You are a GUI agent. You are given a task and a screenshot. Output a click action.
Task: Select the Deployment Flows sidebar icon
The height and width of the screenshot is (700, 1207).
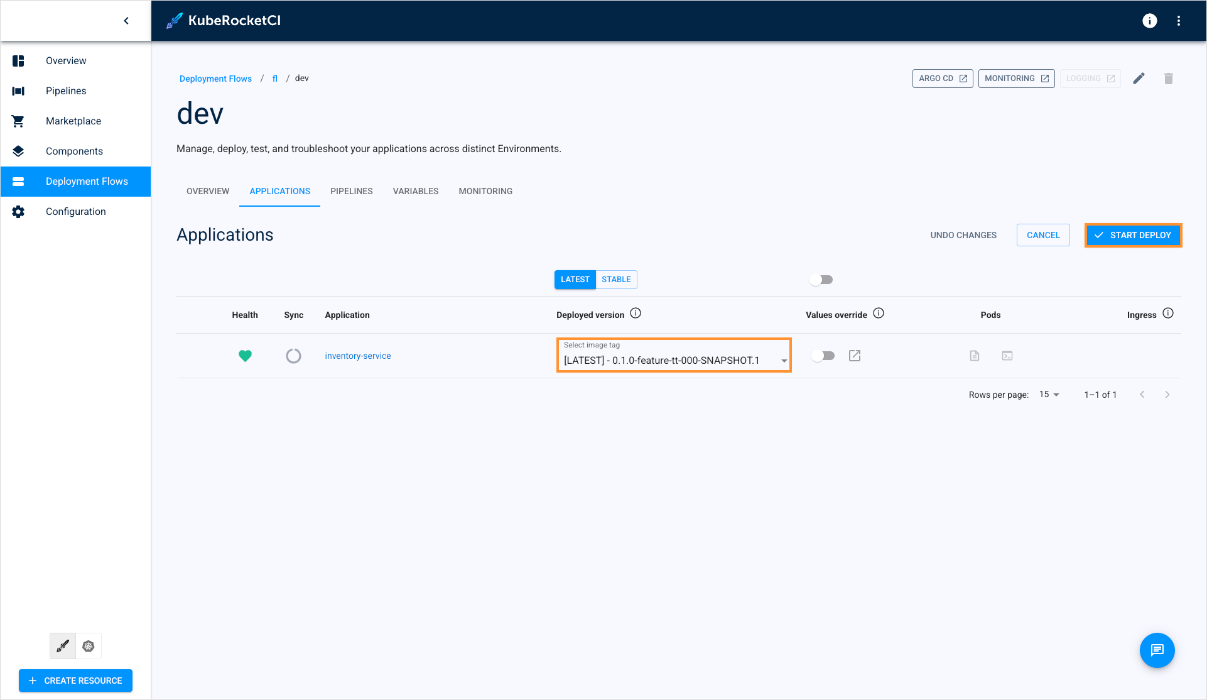tap(18, 181)
